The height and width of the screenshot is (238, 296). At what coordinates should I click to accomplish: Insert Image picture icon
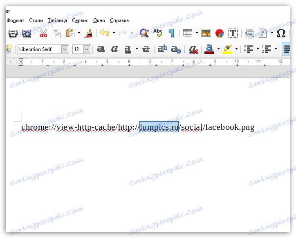[206, 33]
